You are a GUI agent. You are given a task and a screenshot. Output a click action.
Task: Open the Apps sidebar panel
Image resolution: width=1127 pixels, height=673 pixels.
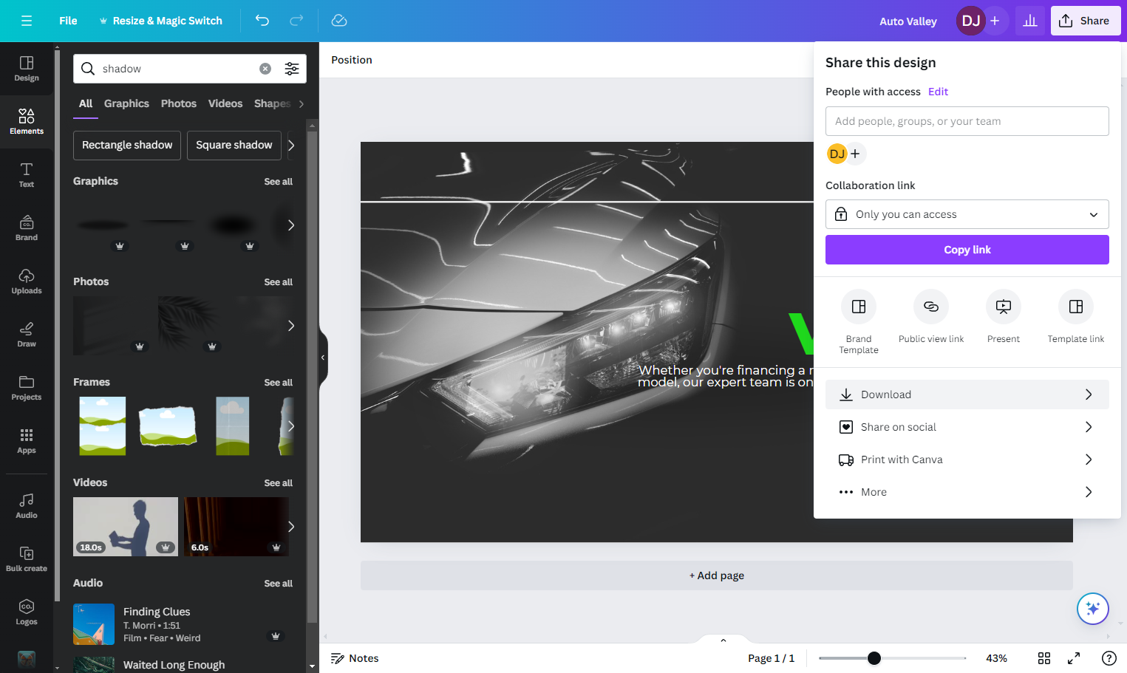click(x=27, y=441)
